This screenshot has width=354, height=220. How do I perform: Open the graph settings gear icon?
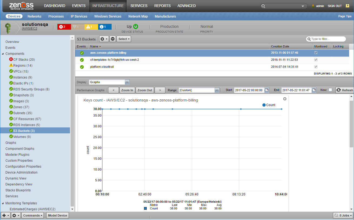(285, 99)
